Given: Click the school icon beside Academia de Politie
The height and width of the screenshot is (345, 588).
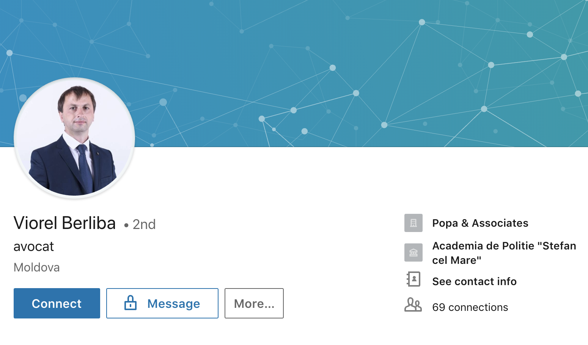Looking at the screenshot, I should (x=413, y=252).
